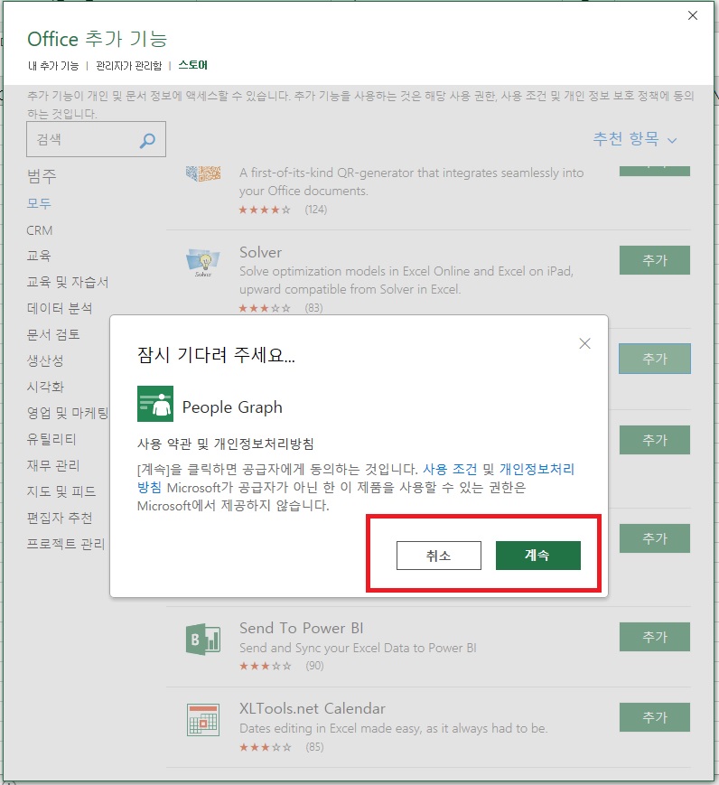This screenshot has width=719, height=785.
Task: Select the 문서 검토 category
Action: coord(53,334)
